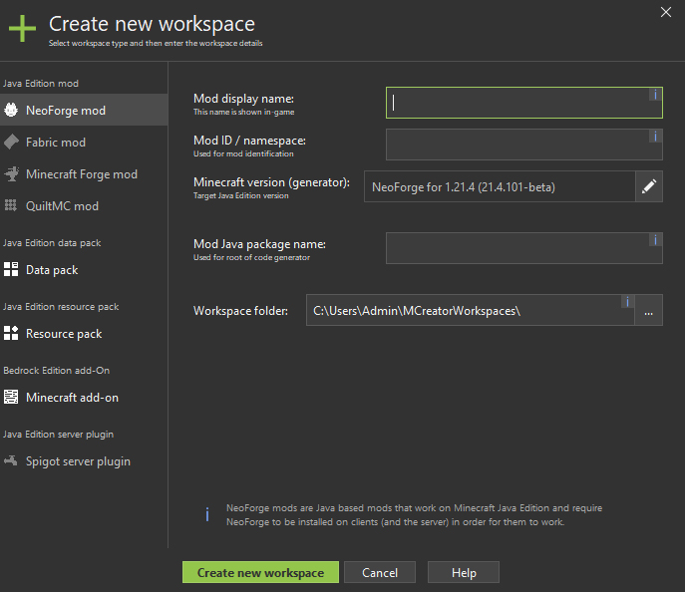
Task: Choose NeoForge mod workspace type
Action: click(84, 110)
